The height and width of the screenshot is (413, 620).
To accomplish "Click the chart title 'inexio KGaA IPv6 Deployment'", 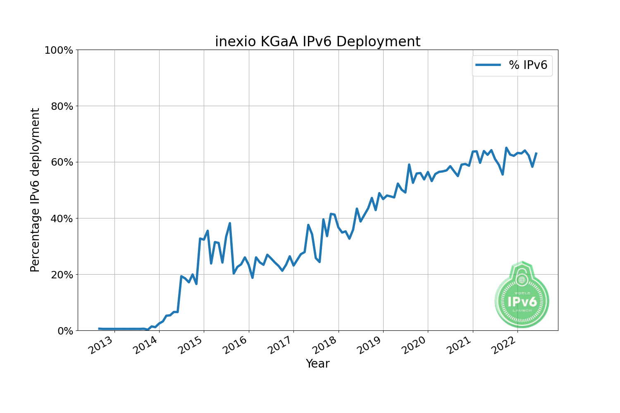I will [x=317, y=42].
